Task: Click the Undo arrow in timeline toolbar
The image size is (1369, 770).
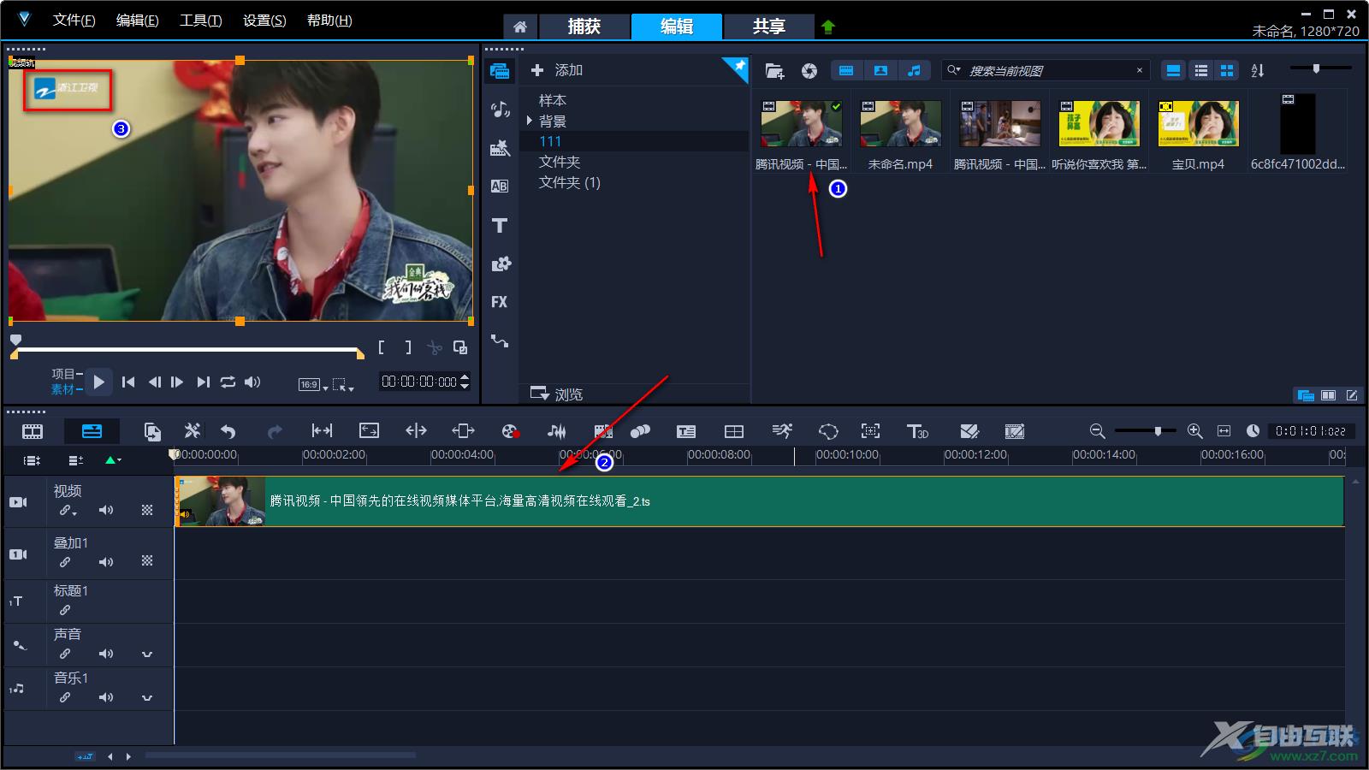Action: pyautogui.click(x=228, y=431)
